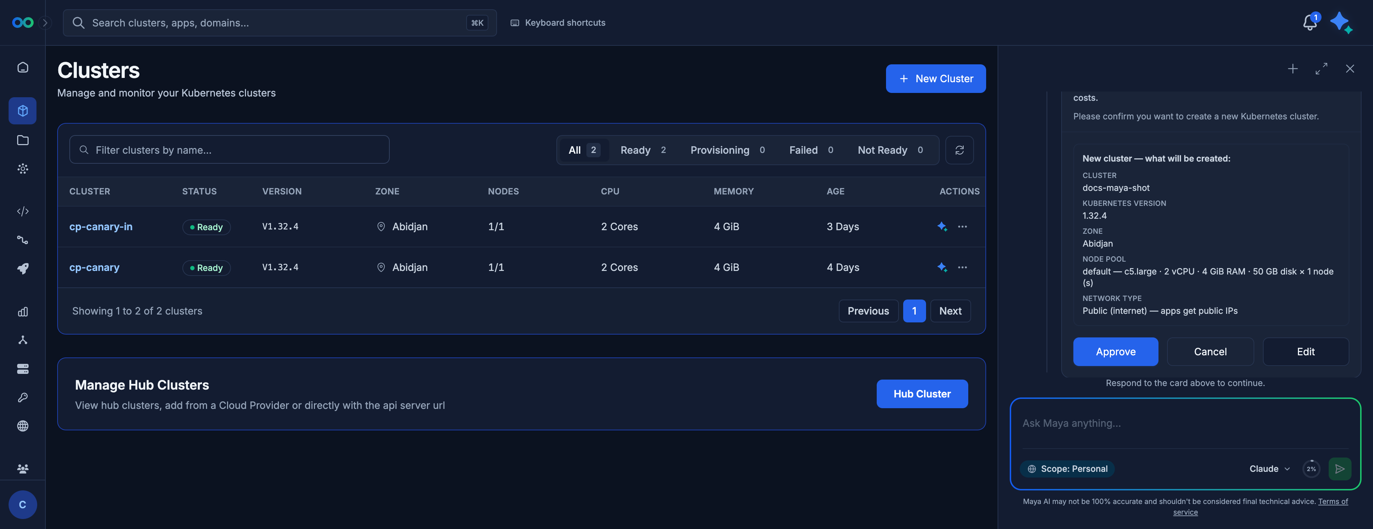The image size is (1373, 529).
Task: Expand the sidebar with chevron arrow
Action: tap(45, 23)
